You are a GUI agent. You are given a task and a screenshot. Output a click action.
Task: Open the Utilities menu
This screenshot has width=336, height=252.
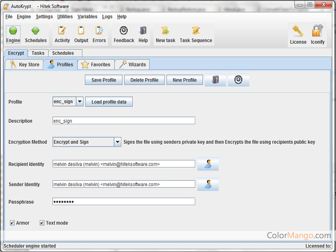pos(65,16)
